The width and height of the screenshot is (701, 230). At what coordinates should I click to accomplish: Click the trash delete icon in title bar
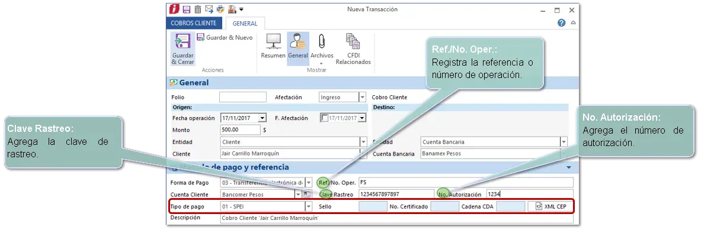point(197,9)
